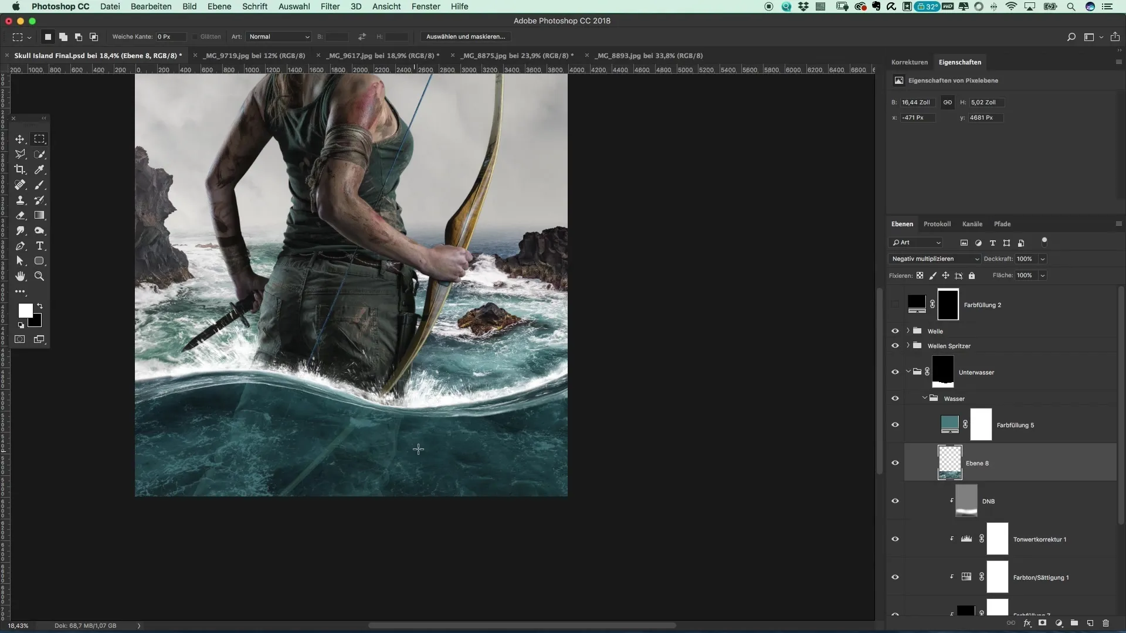The image size is (1126, 633).
Task: Switch to the Korrekturen tab
Action: click(x=909, y=62)
